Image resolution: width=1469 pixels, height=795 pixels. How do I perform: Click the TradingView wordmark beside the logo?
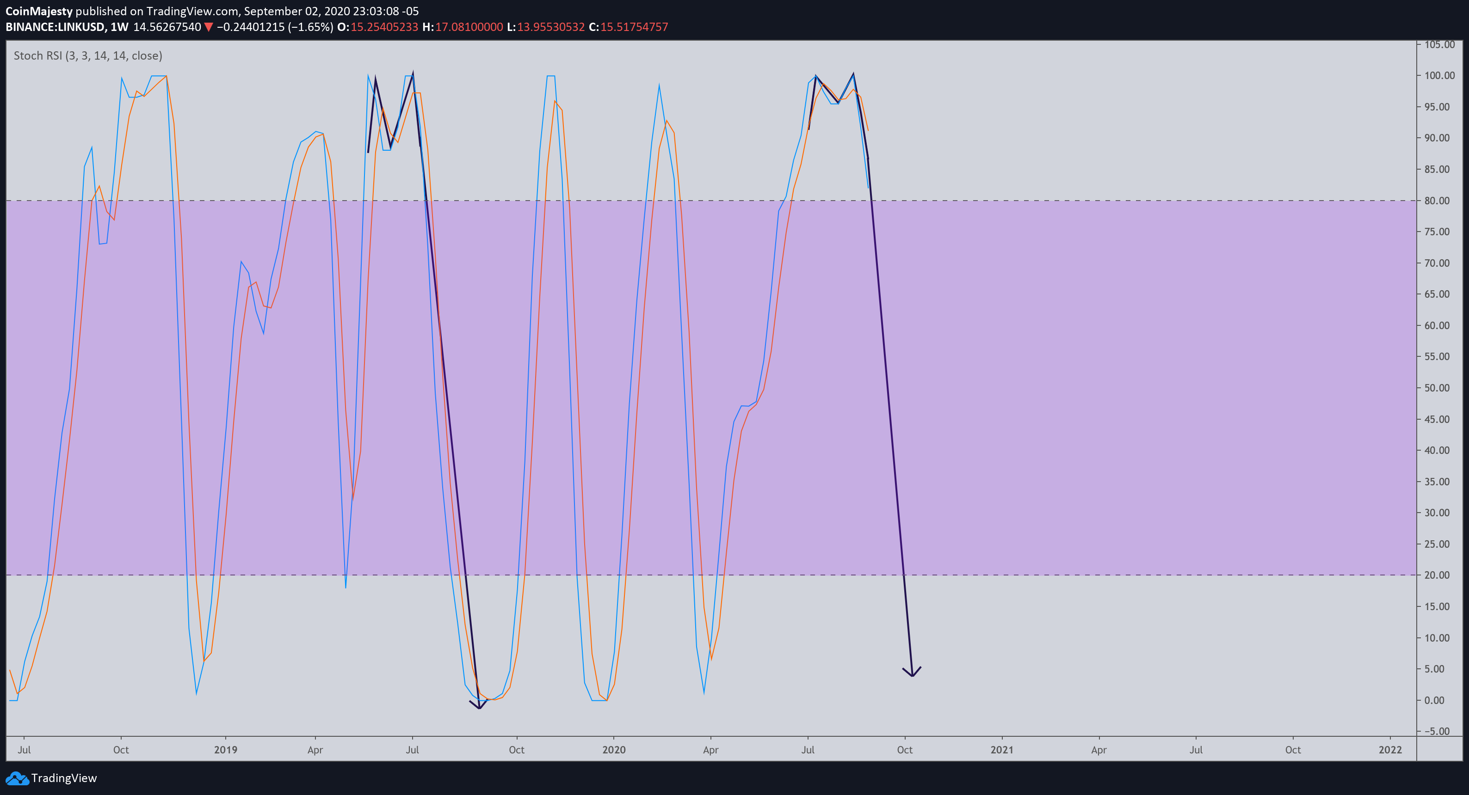[64, 778]
